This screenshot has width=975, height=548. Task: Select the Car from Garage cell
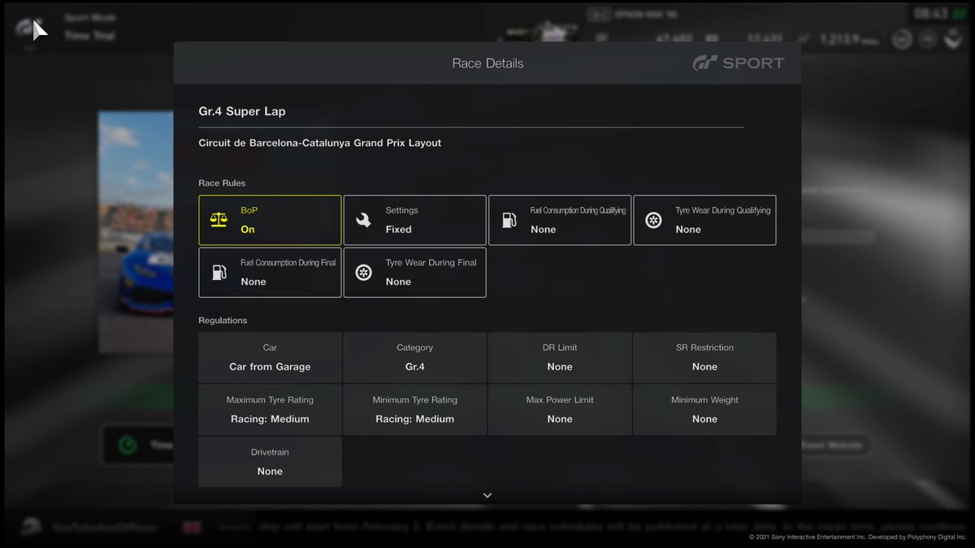[270, 357]
